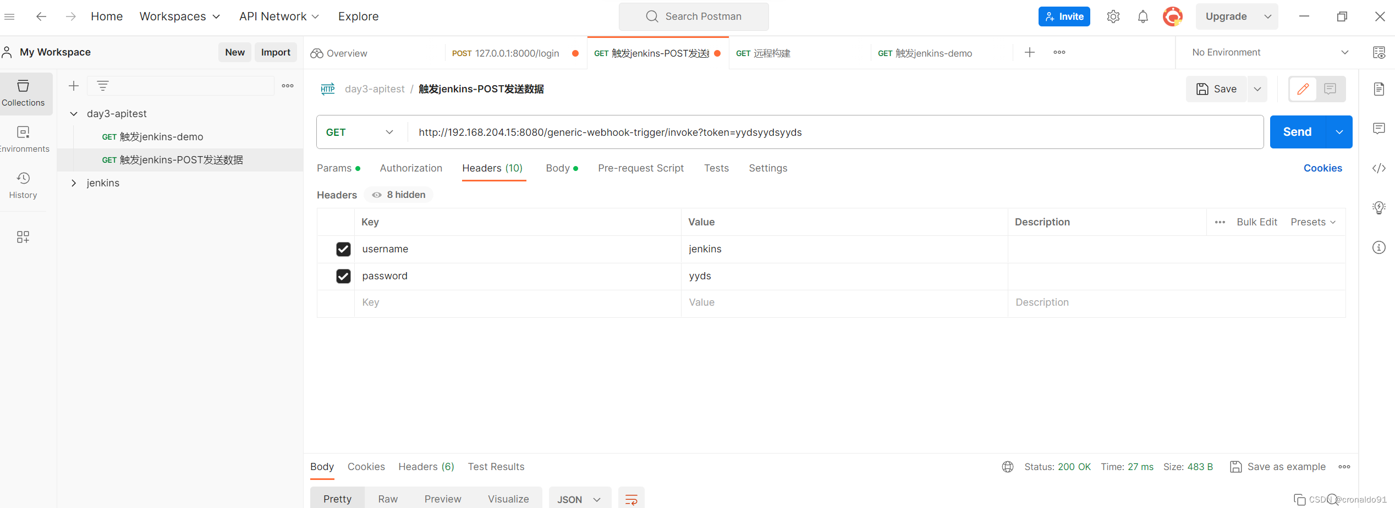The height and width of the screenshot is (508, 1395).
Task: Open the Pre-request Script tab
Action: [641, 168]
